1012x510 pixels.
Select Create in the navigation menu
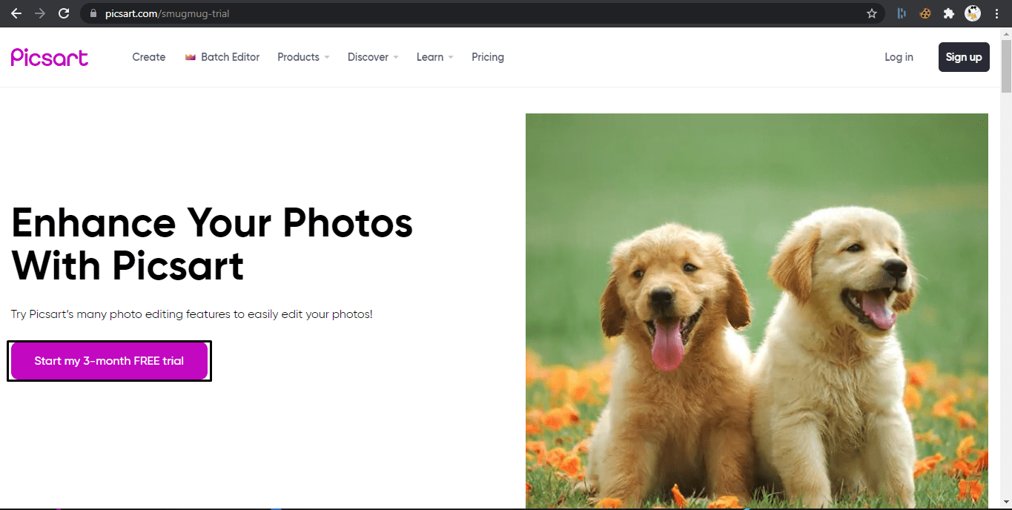click(x=148, y=57)
